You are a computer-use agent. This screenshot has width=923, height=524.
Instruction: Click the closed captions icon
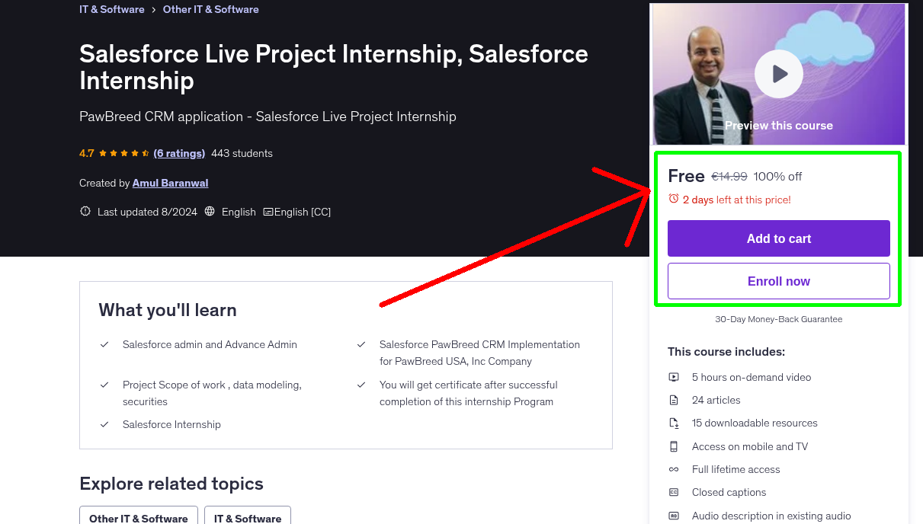click(x=674, y=493)
